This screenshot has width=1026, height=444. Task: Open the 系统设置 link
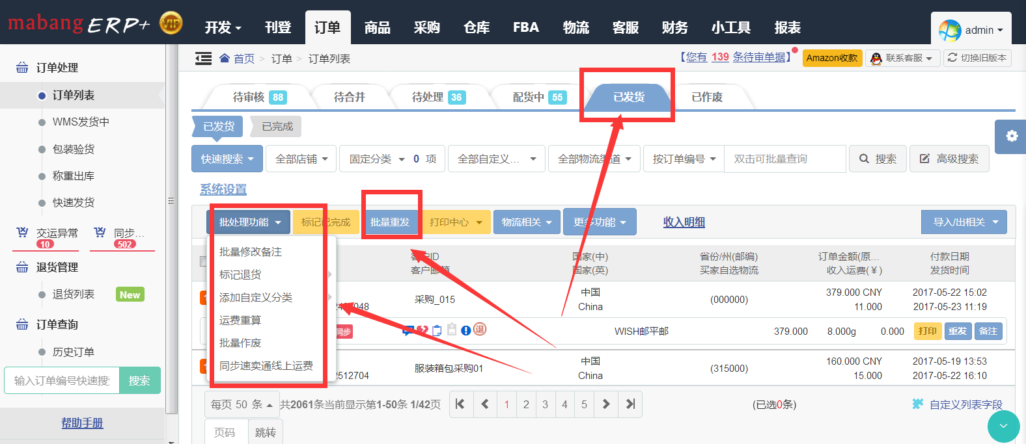coord(223,189)
